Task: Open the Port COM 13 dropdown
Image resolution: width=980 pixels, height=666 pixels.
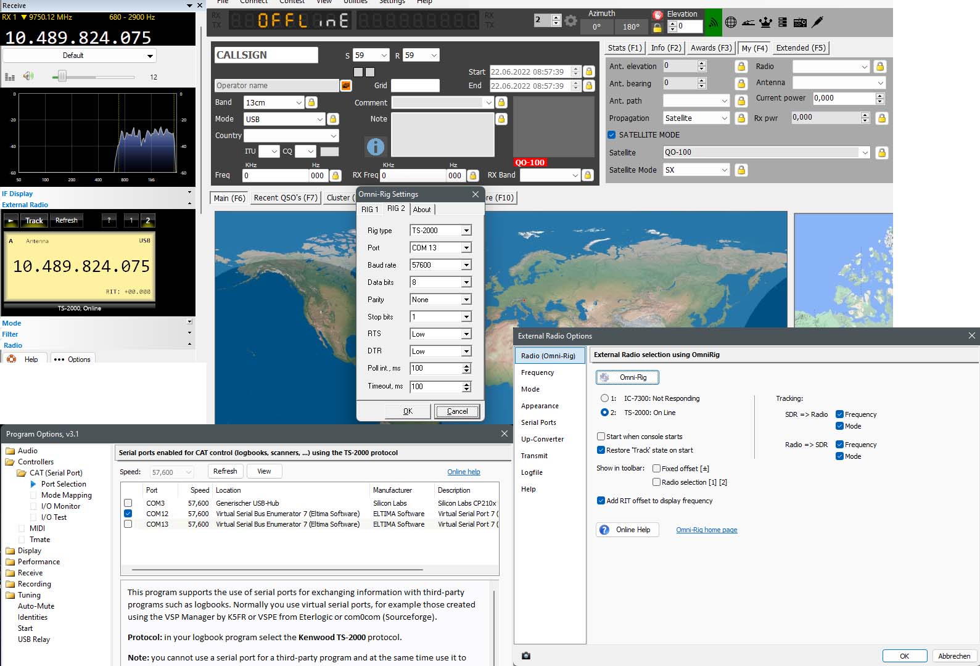Action: coord(466,248)
